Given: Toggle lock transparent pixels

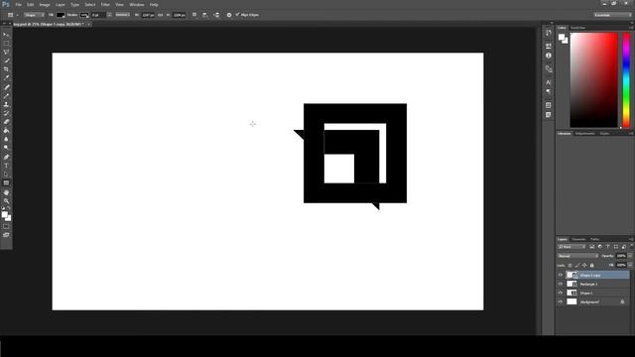Looking at the screenshot, I should (x=570, y=266).
